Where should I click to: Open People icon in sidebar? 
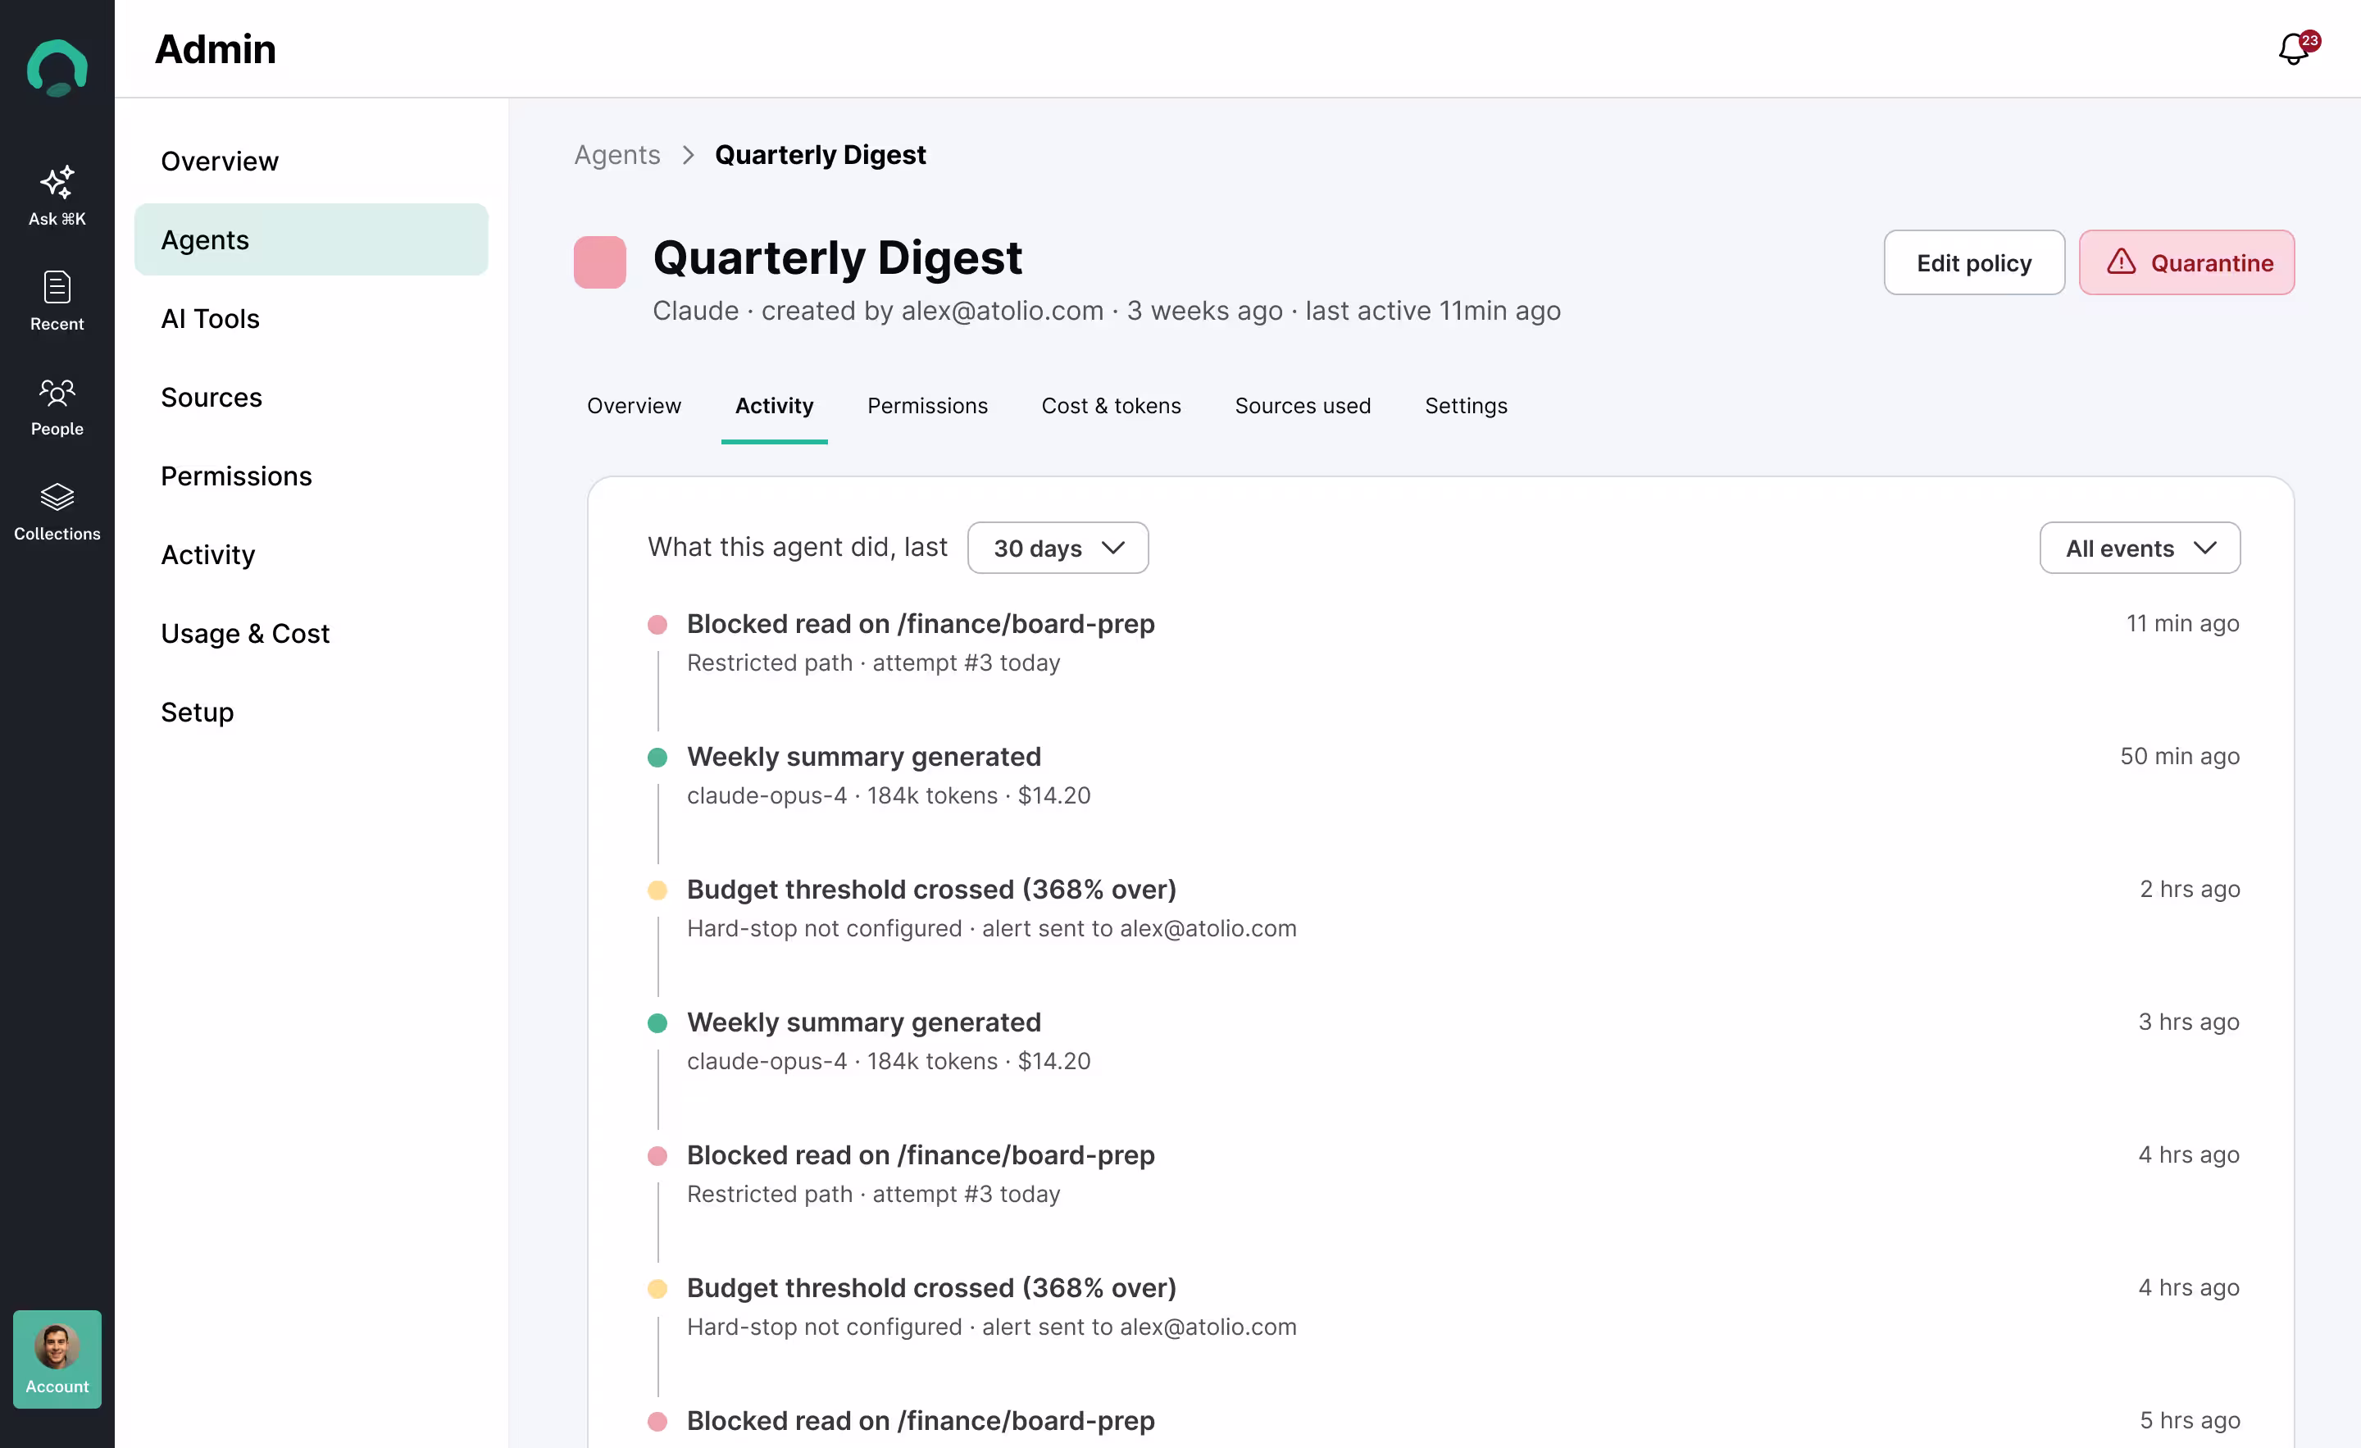(57, 392)
